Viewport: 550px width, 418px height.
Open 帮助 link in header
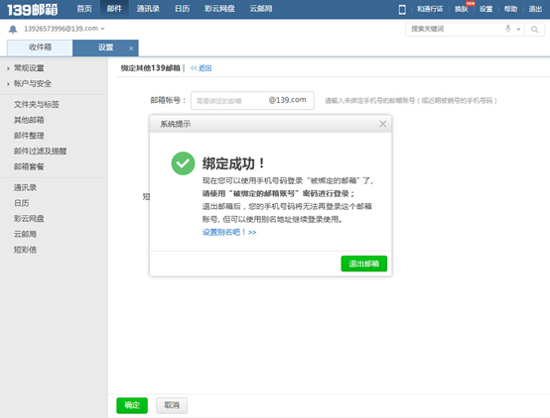click(510, 9)
